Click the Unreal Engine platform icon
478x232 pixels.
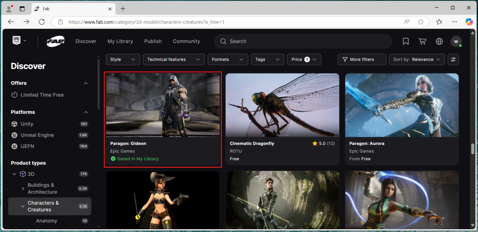click(x=14, y=135)
